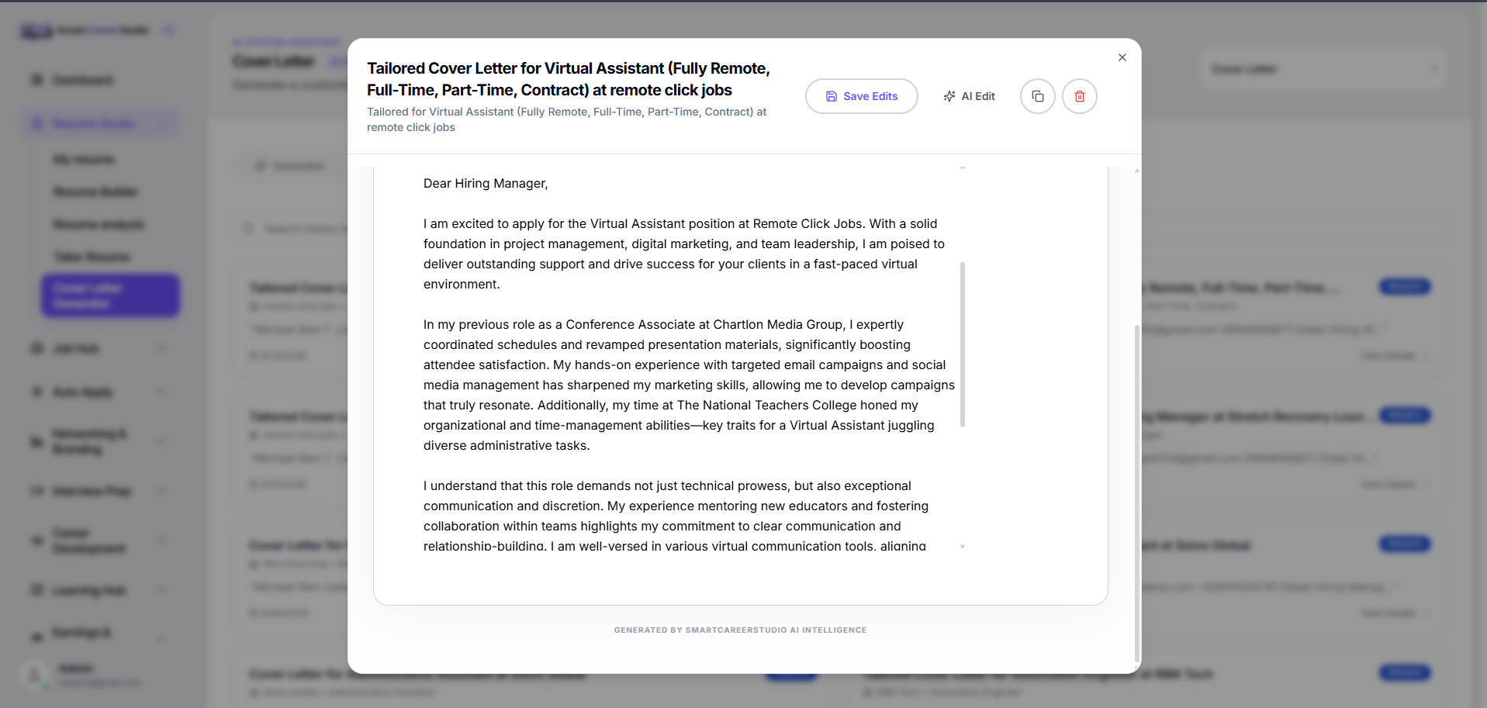The width and height of the screenshot is (1487, 708).
Task: Click the paragraph starting "I understand that this role"
Action: click(676, 516)
